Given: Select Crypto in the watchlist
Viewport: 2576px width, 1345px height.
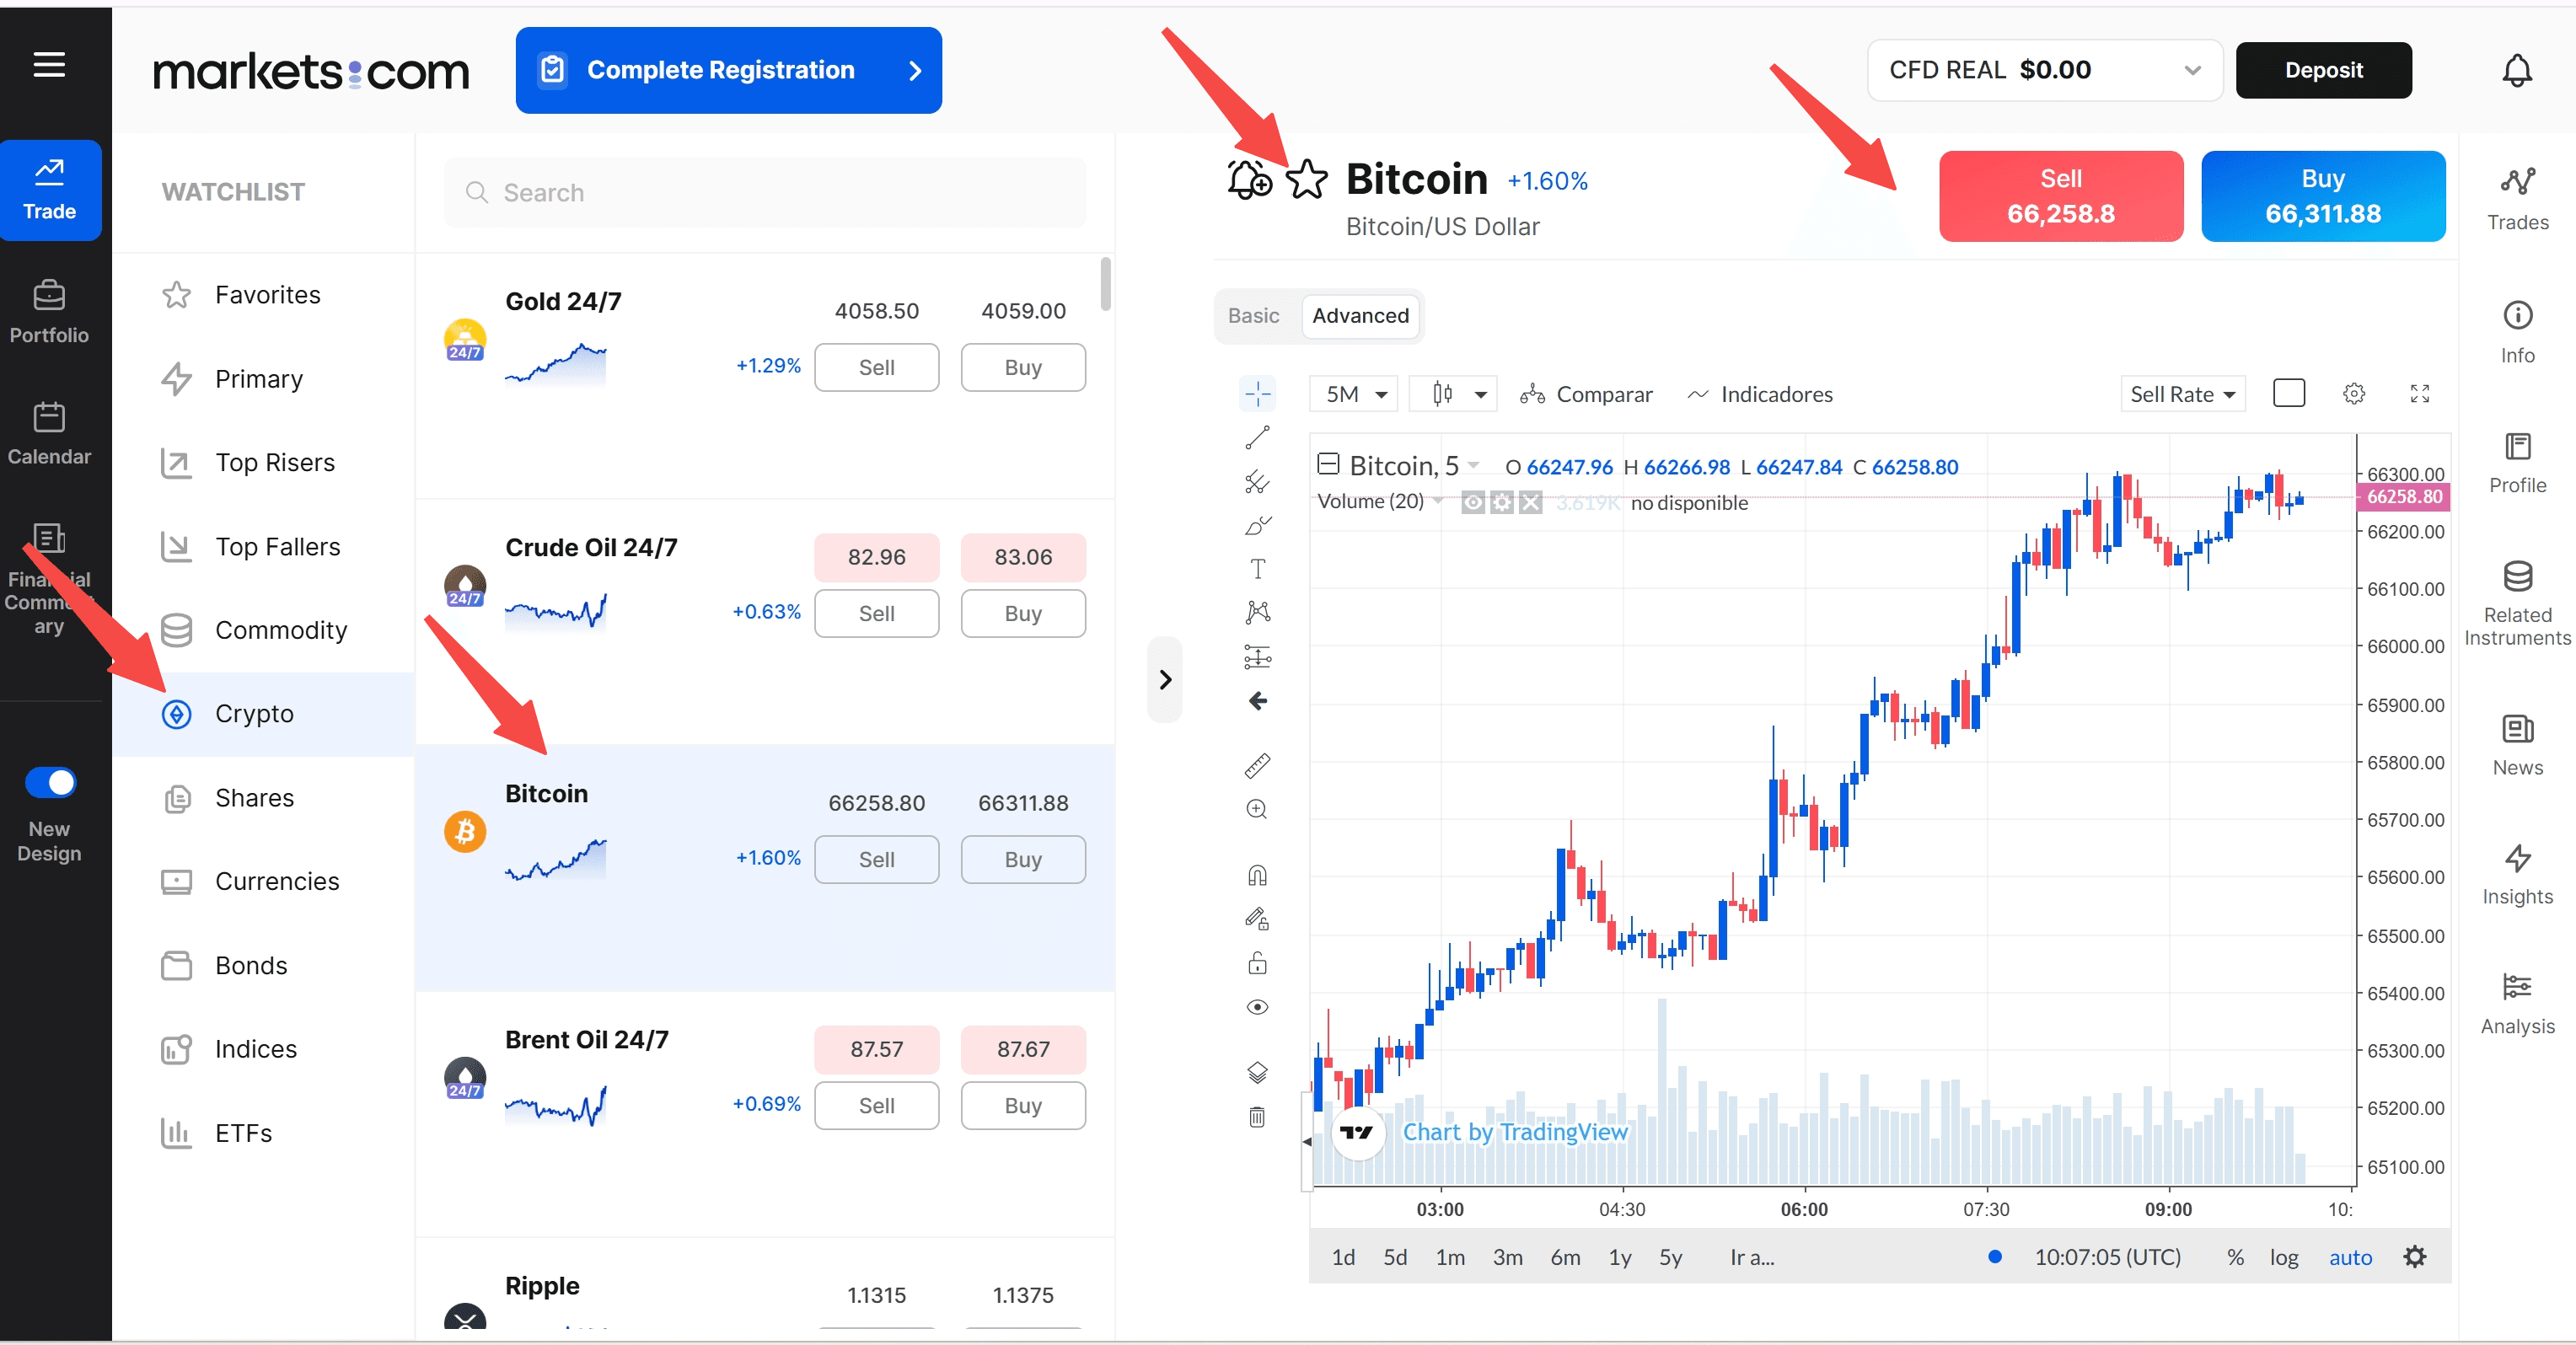Looking at the screenshot, I should click(x=263, y=714).
